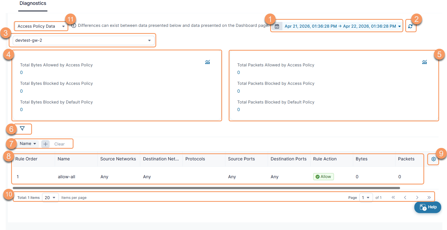The height and width of the screenshot is (230, 447).
Task: Toggle the filter funnel icon
Action: 22,128
